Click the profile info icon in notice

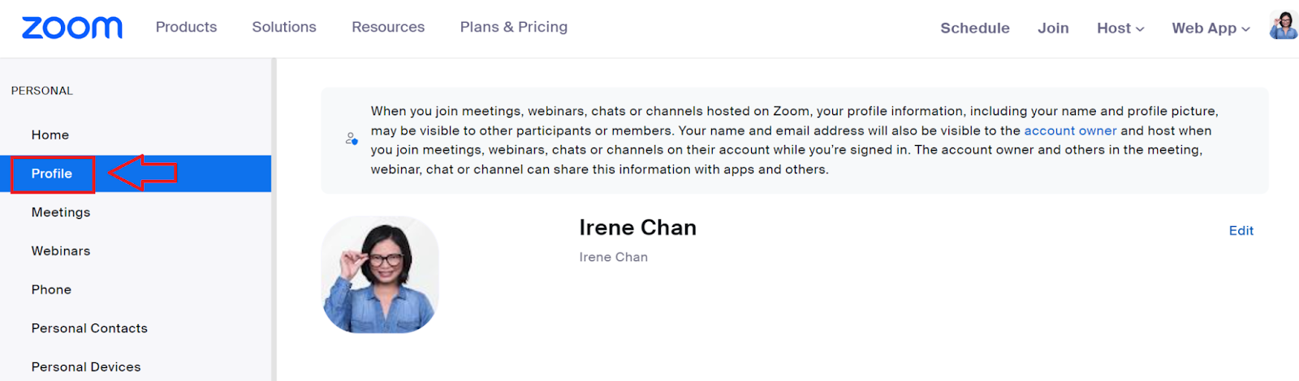(x=352, y=139)
